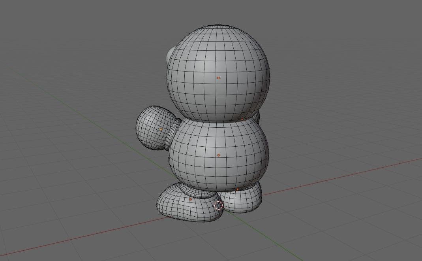Select the arm segment joining hand and body
Viewport: 422px width, 261px height.
point(172,134)
